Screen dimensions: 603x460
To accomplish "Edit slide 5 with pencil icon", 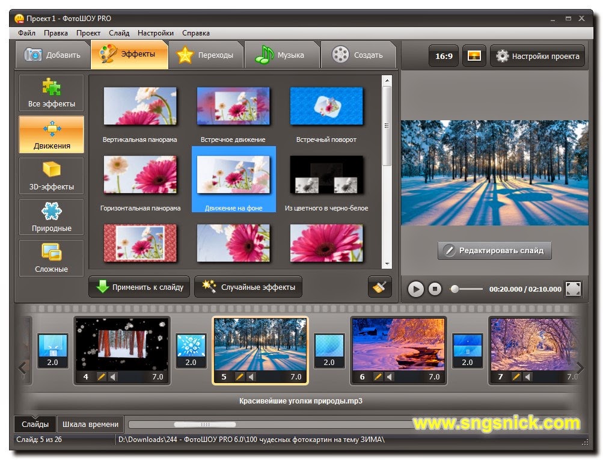I will pyautogui.click(x=240, y=377).
